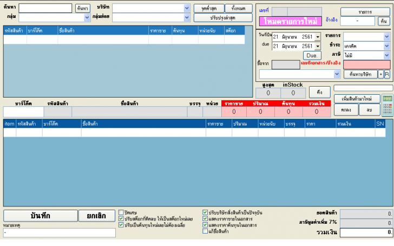Click the รวมเงิน grand total field
The image size is (394, 246).
(x=366, y=232)
